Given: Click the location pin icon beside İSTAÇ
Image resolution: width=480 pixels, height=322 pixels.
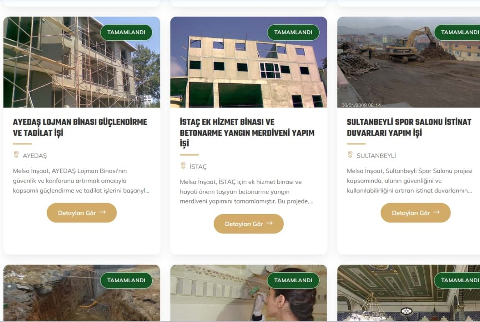Looking at the screenshot, I should pyautogui.click(x=183, y=165).
